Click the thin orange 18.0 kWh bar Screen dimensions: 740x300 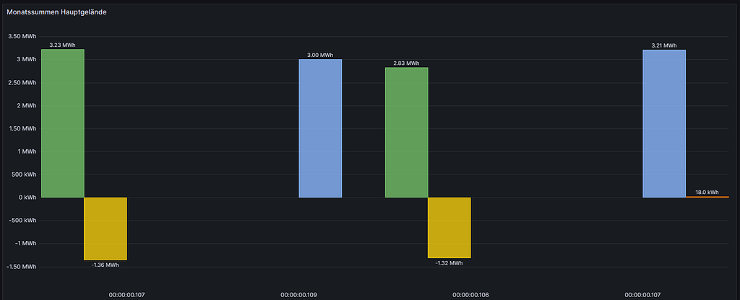click(x=707, y=197)
